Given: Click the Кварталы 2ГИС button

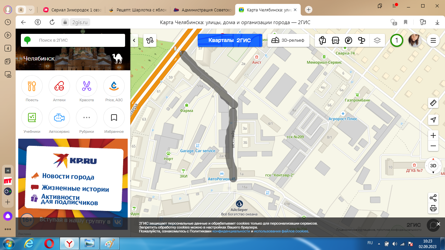Looking at the screenshot, I should pos(230,40).
